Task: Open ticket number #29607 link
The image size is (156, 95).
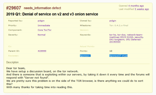Action: [x=14, y=8]
